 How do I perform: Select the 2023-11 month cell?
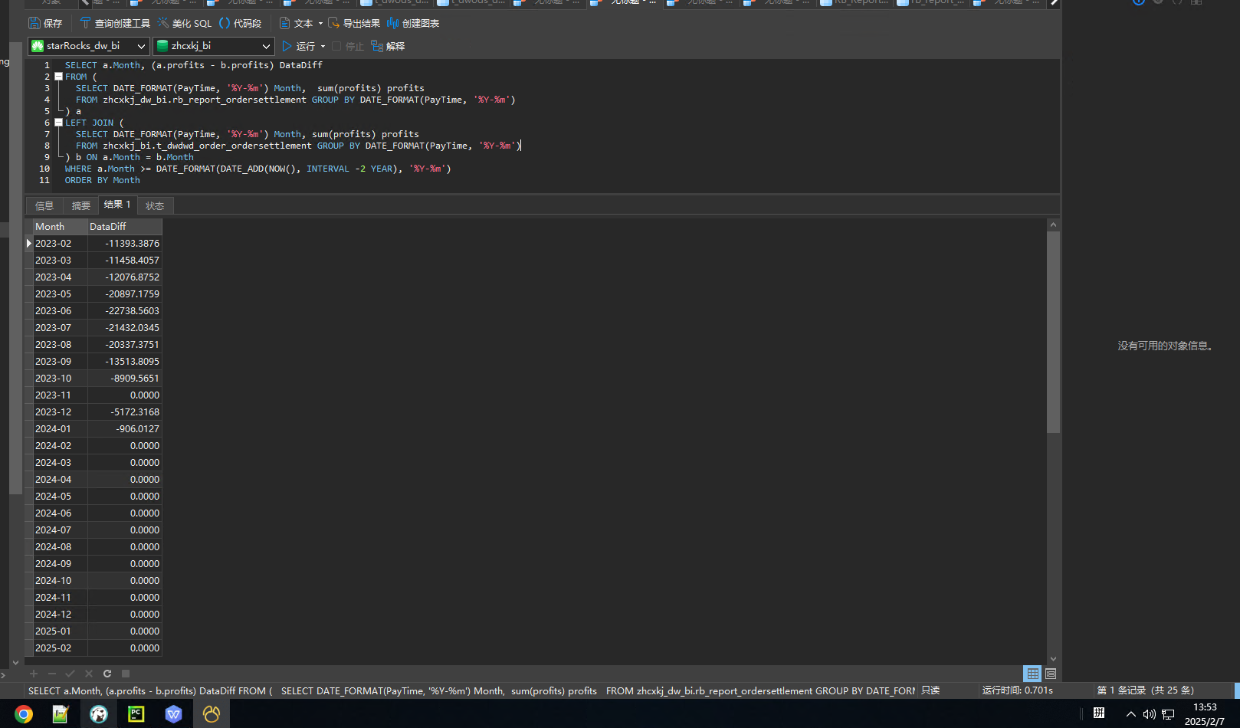pos(60,395)
